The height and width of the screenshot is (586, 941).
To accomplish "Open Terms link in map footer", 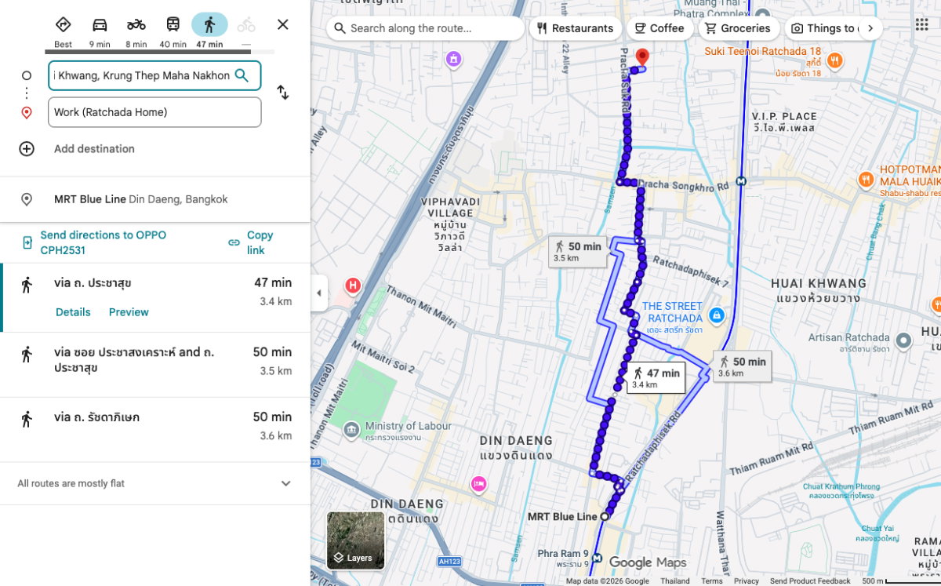I will (712, 581).
